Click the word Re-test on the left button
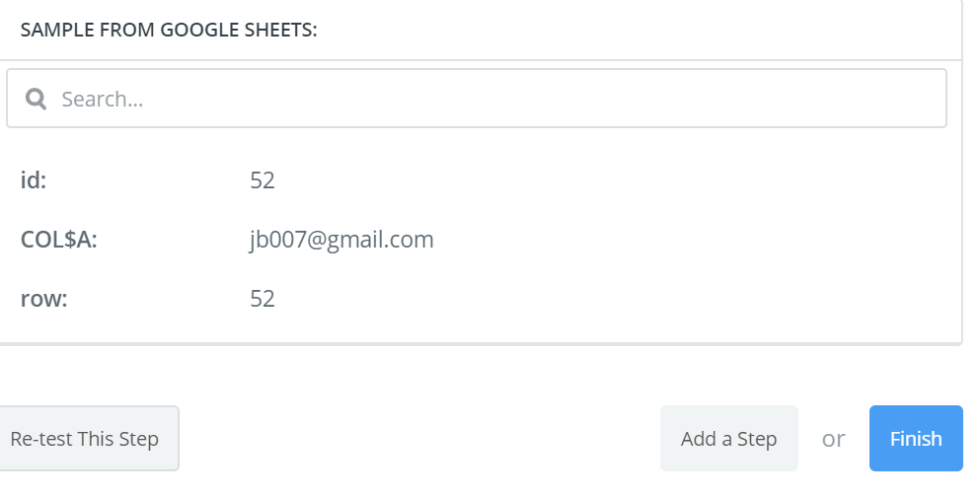Viewport: 980px width, 498px height. [41, 439]
